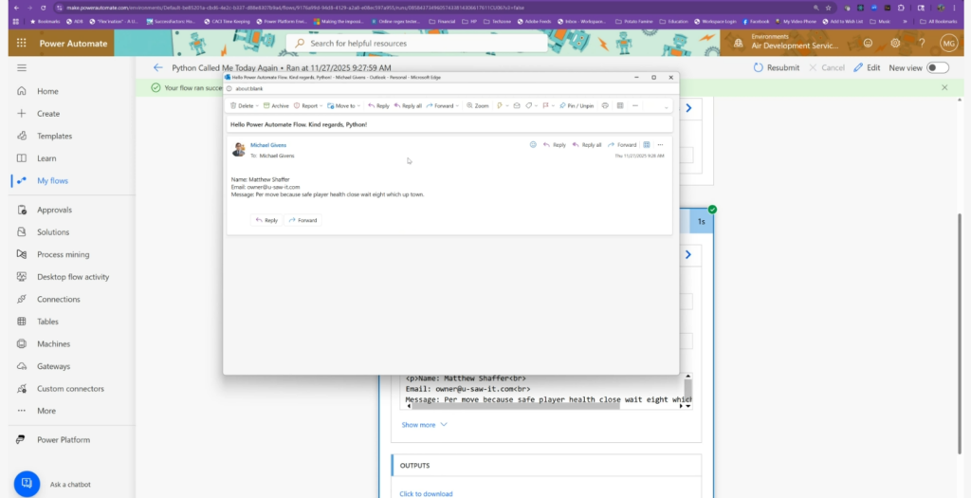This screenshot has width=971, height=498.
Task: Click Zoom in Outlook toolbar
Action: click(x=478, y=106)
